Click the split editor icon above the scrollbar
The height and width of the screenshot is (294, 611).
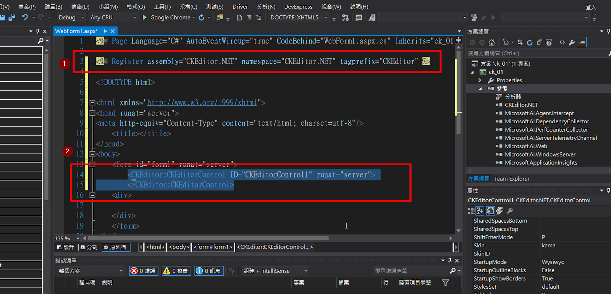point(459,40)
